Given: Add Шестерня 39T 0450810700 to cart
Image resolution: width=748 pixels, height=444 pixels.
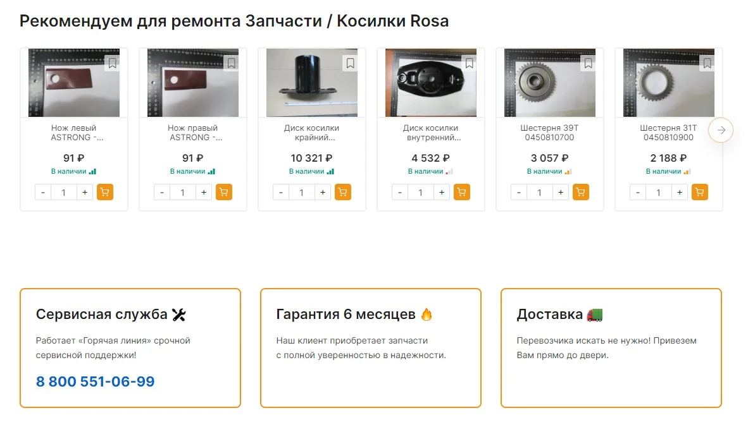Looking at the screenshot, I should point(581,193).
